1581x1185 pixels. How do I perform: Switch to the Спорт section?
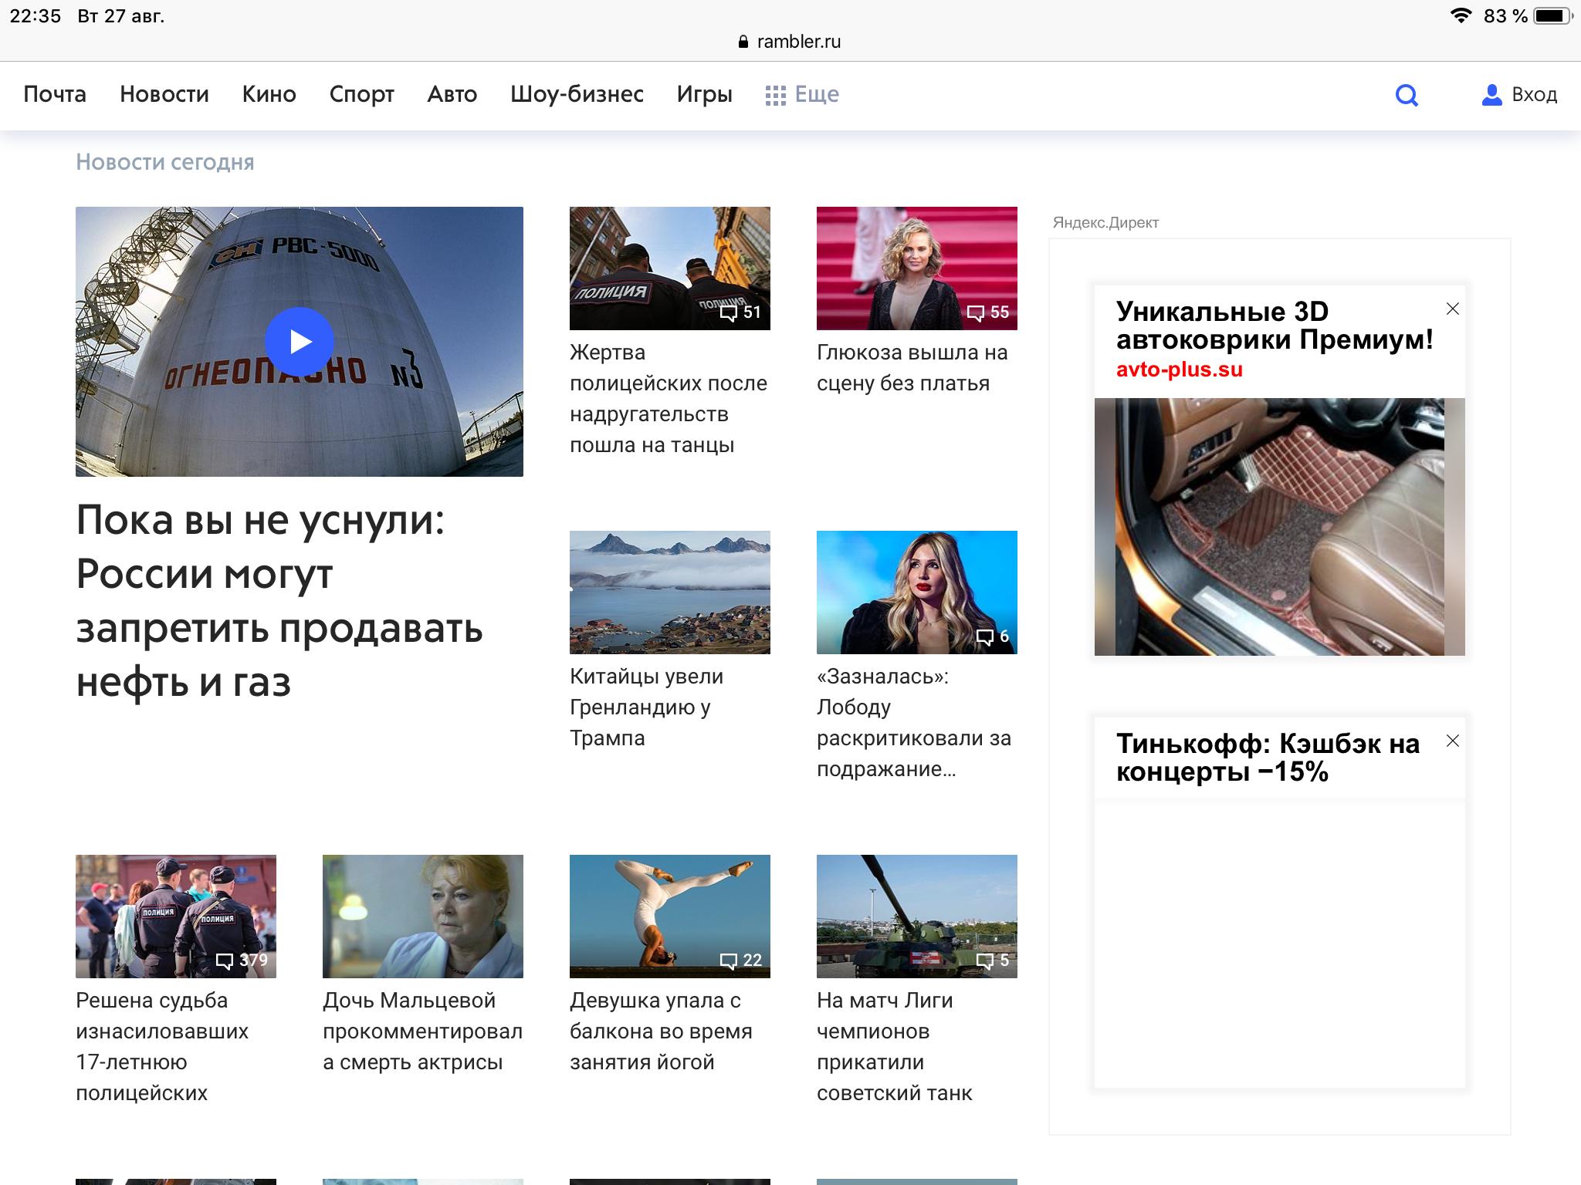pyautogui.click(x=362, y=94)
